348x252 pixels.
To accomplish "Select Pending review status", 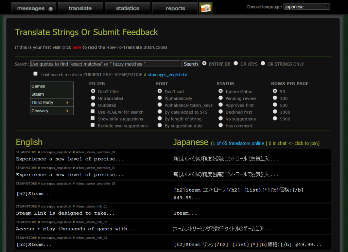I will tap(220, 98).
